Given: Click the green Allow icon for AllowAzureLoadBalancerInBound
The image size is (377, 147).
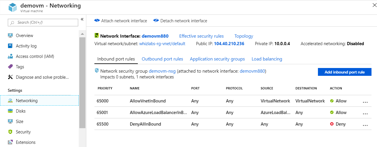Looking at the screenshot, I should (332, 113).
